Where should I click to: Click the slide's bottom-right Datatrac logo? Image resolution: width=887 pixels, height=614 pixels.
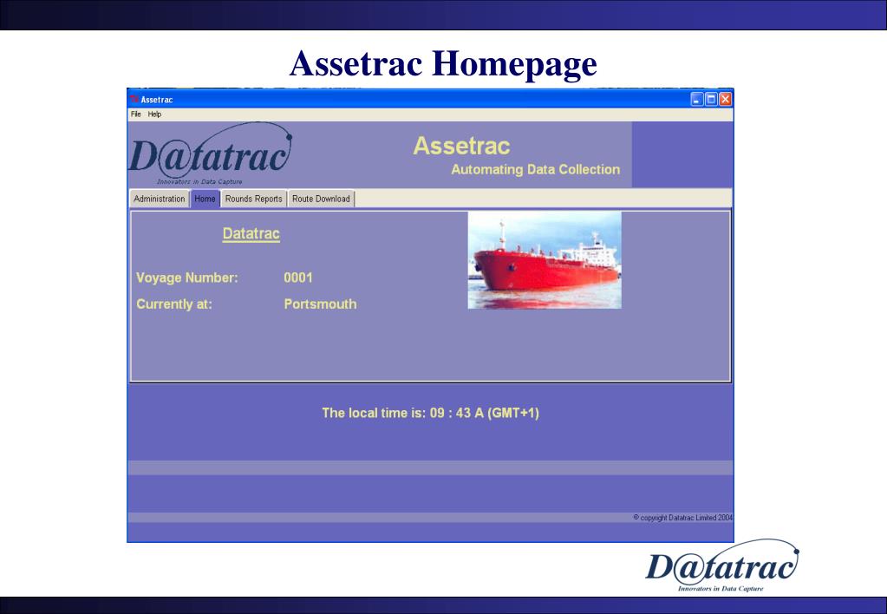pyautogui.click(x=722, y=565)
